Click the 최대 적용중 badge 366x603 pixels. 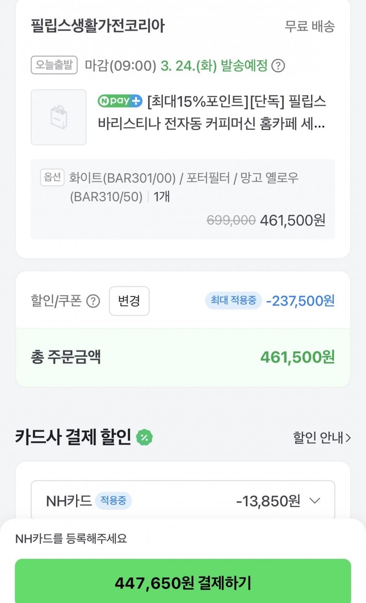pos(233,301)
